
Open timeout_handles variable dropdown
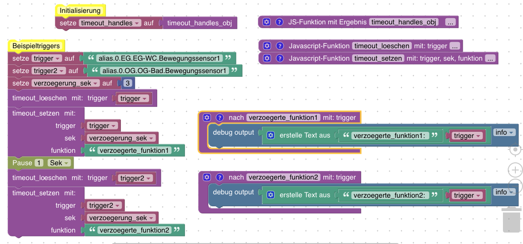(110, 23)
